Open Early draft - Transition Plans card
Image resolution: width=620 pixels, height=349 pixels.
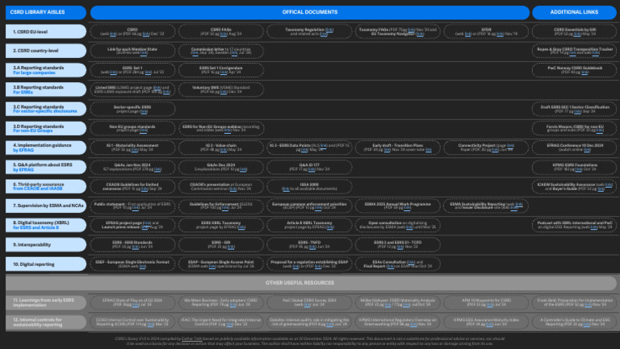click(398, 147)
